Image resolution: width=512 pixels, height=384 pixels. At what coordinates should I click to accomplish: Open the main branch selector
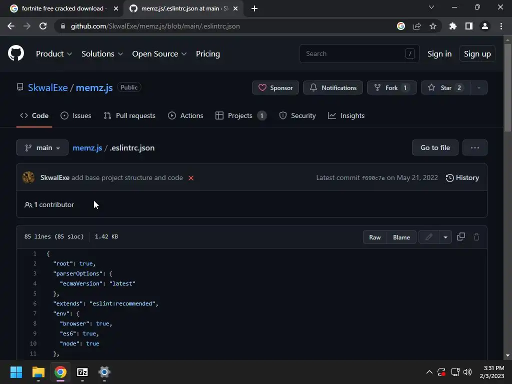[x=42, y=147]
